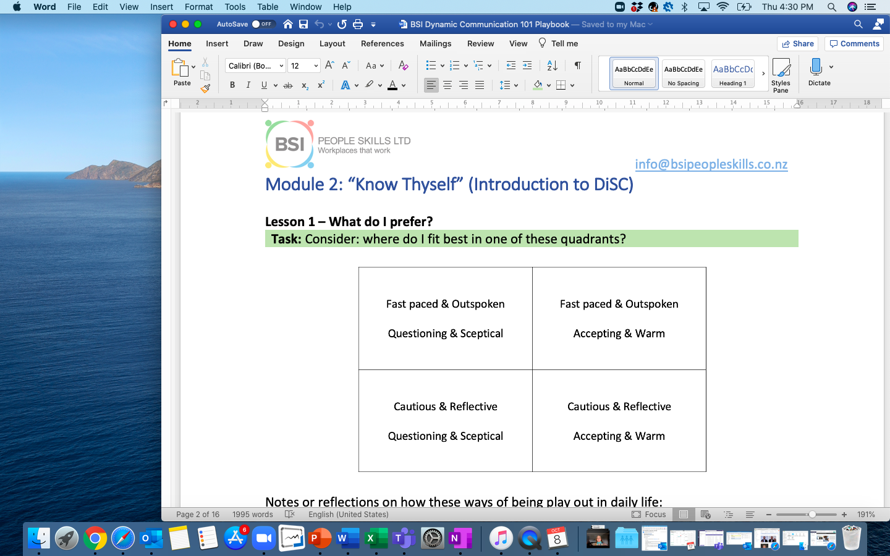Expand the bullet list options arrow
This screenshot has width=890, height=556.
pos(443,65)
